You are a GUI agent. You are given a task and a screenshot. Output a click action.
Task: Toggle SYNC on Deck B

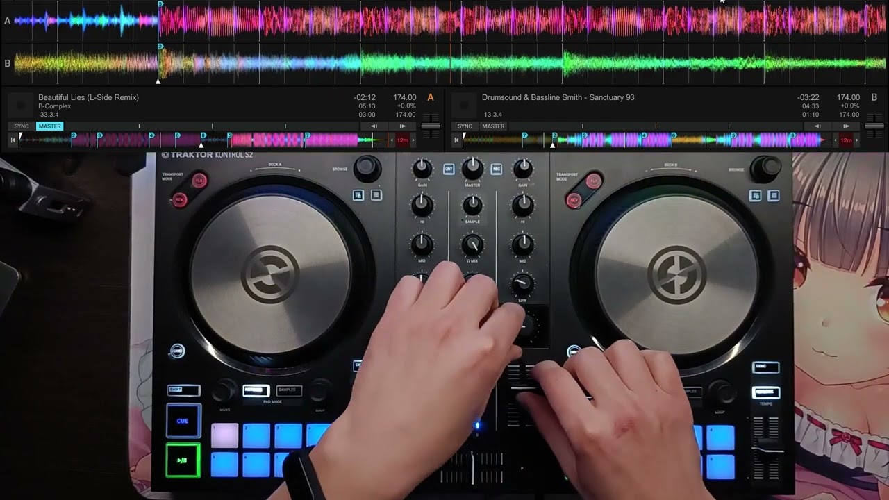(x=465, y=126)
